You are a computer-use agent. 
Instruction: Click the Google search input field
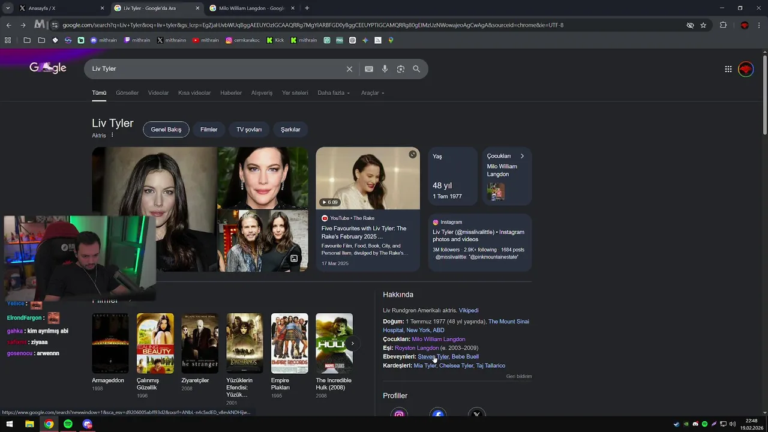pyautogui.click(x=216, y=69)
